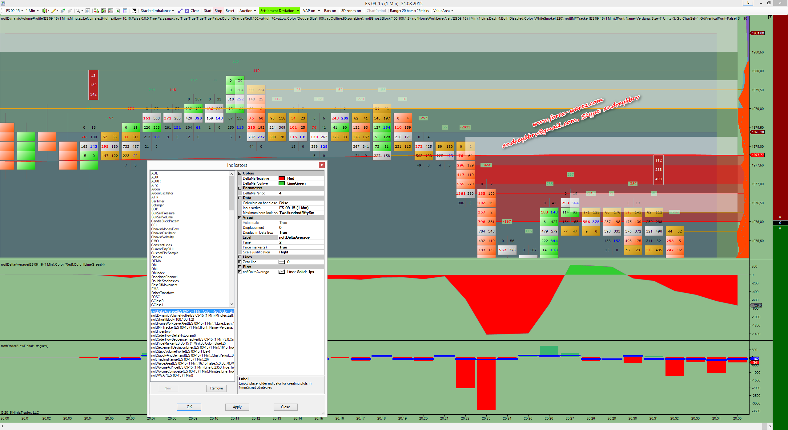Toggle SD zones on button
Image resolution: width=788 pixels, height=430 pixels.
coord(351,11)
